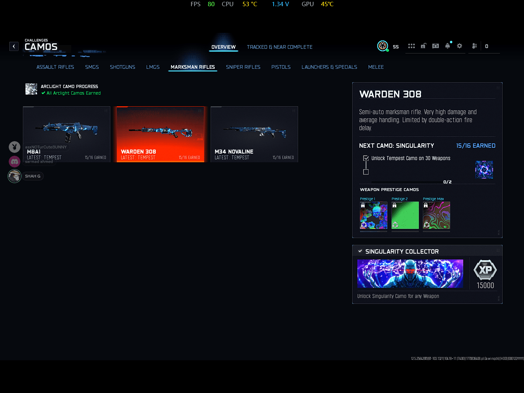Screen dimensions: 524x393
Task: Click the empty second challenge checkbox
Action: tap(366, 172)
